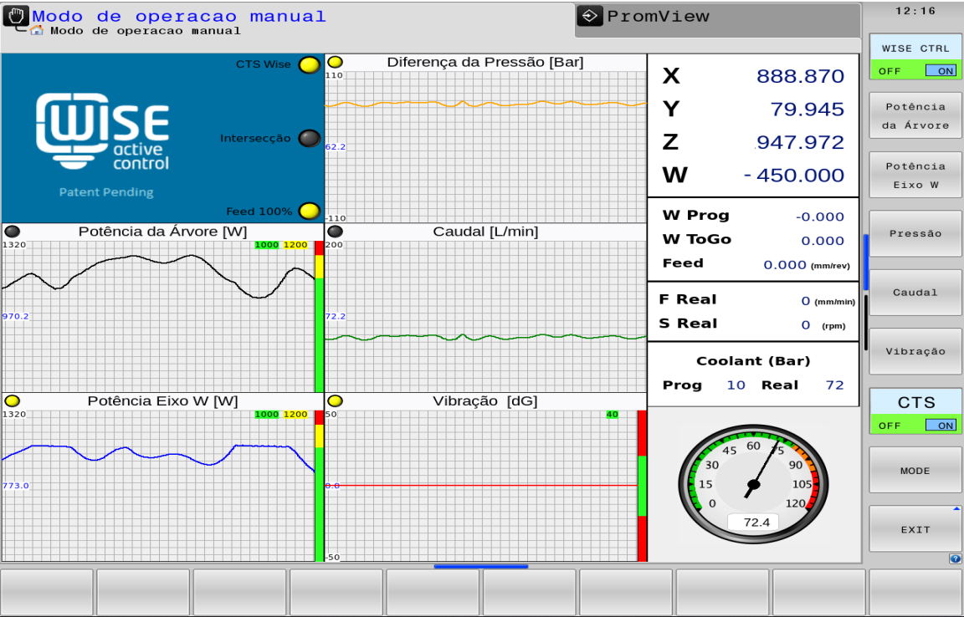This screenshot has height=617, width=964.
Task: Select the Modo de operacao manual title
Action: [179, 16]
